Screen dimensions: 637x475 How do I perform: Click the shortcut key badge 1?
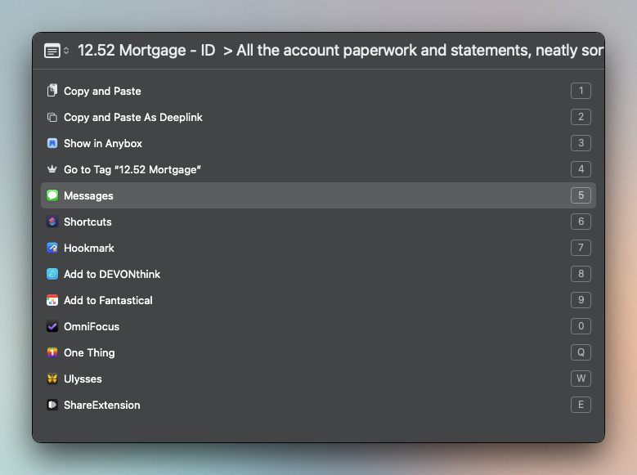[x=581, y=91]
